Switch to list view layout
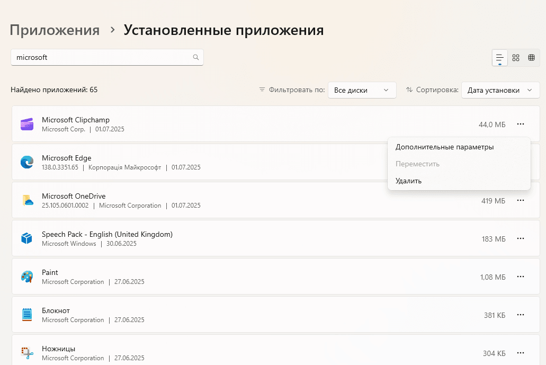The height and width of the screenshot is (365, 546). [x=500, y=57]
